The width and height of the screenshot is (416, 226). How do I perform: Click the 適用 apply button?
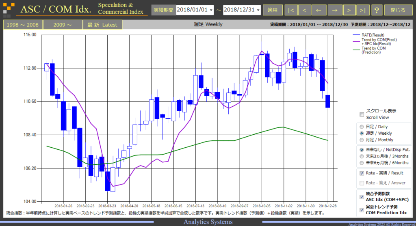pos(273,10)
